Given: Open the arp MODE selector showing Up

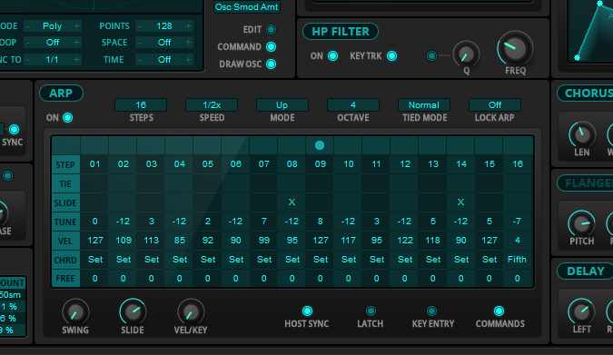Looking at the screenshot, I should [282, 104].
